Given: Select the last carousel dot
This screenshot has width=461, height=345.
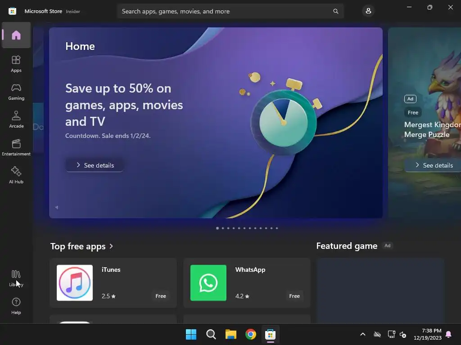Looking at the screenshot, I should coord(277,228).
